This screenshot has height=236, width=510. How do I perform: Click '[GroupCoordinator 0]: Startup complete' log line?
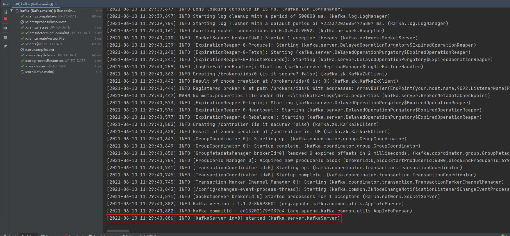[x=264, y=146]
